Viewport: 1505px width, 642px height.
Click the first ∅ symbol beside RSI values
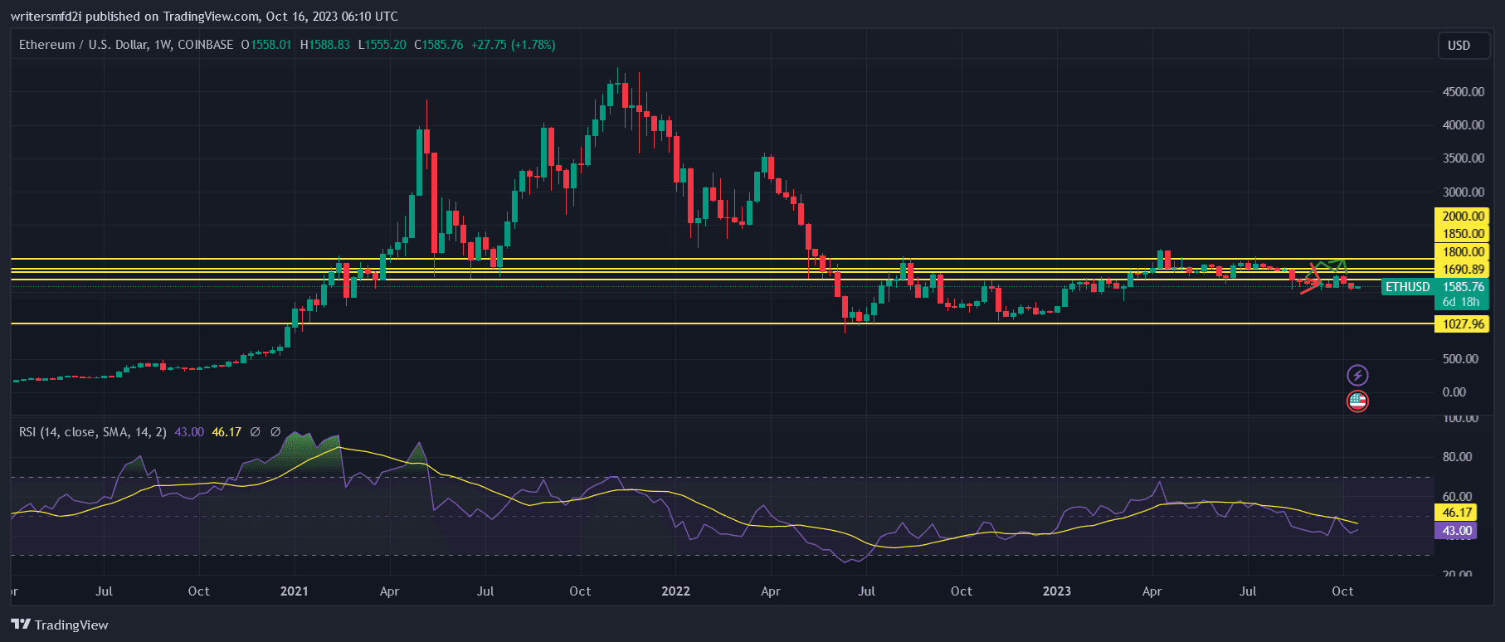pyautogui.click(x=256, y=432)
